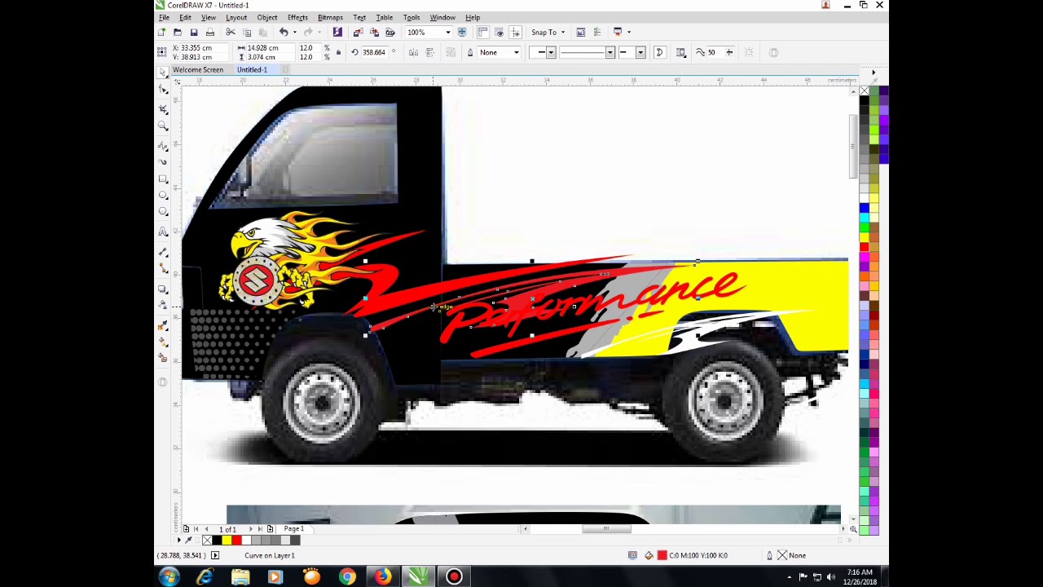Toggle Full-Screen Preview button
This screenshot has height=587, width=1043.
point(462,32)
